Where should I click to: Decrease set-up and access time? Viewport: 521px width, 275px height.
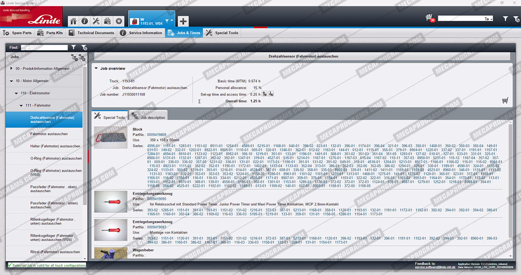tap(271, 94)
